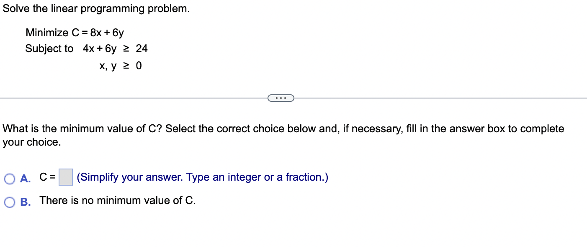
Task: Click the 'Solve the linear programming problem' heading
Action: pos(96,8)
